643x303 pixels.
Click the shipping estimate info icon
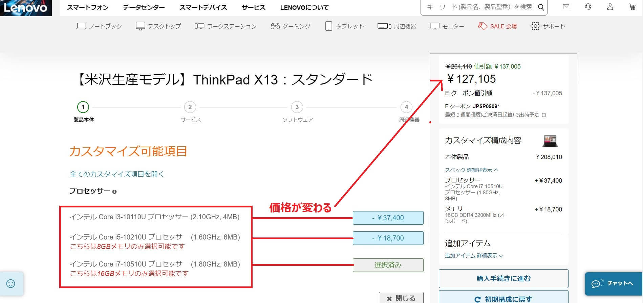click(544, 115)
